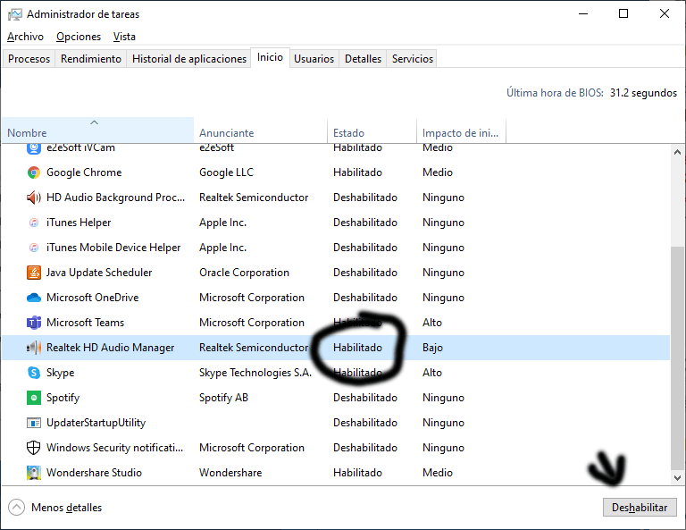Sort by the Estado column header
This screenshot has height=530, width=686.
pyautogui.click(x=372, y=130)
